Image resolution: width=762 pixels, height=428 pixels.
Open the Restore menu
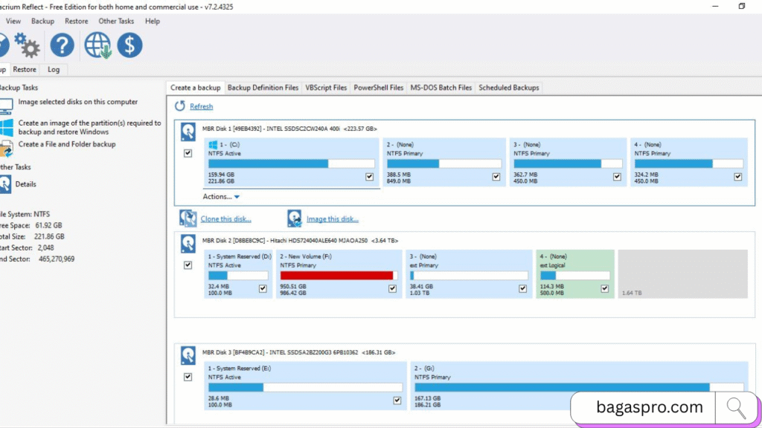76,21
